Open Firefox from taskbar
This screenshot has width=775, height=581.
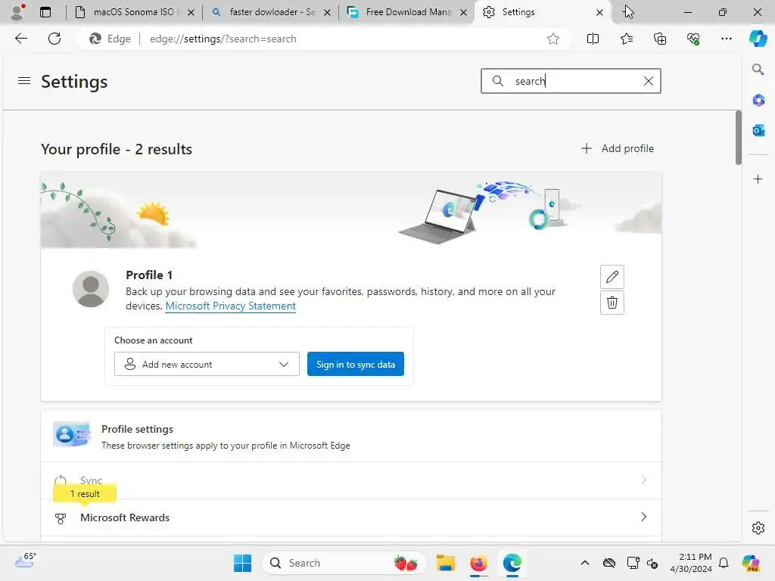coord(478,563)
